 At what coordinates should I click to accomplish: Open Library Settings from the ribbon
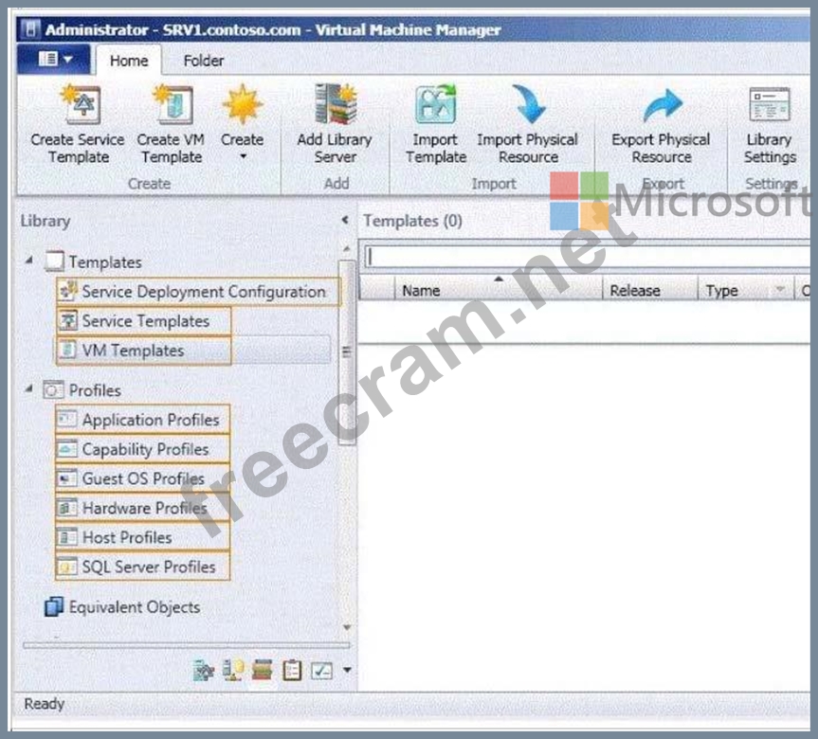coord(770,125)
